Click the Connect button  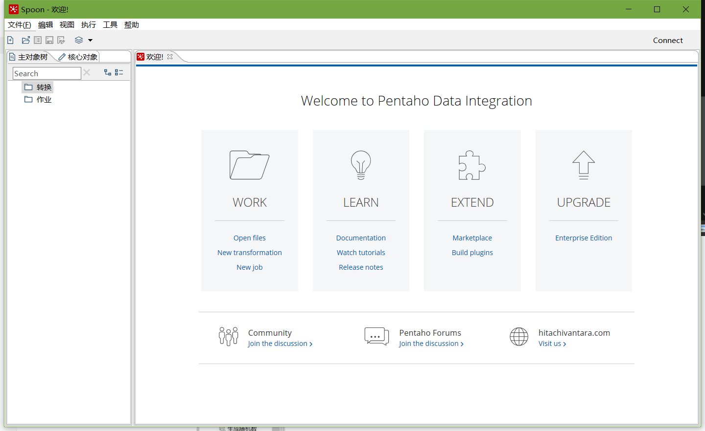(668, 41)
